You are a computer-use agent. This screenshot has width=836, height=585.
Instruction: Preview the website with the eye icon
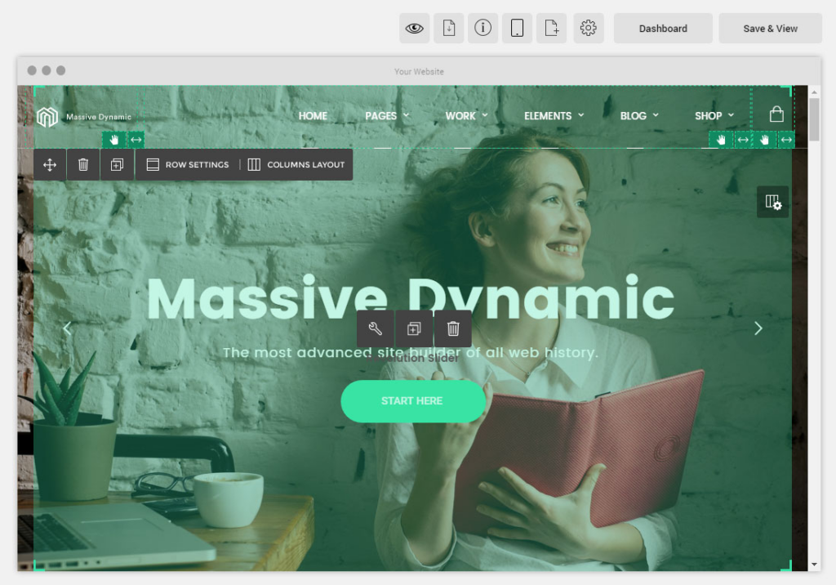click(x=414, y=28)
